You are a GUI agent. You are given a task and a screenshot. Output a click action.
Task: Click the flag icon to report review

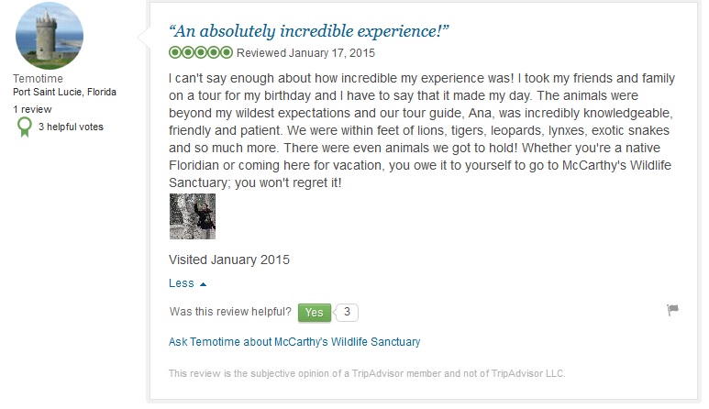672,311
